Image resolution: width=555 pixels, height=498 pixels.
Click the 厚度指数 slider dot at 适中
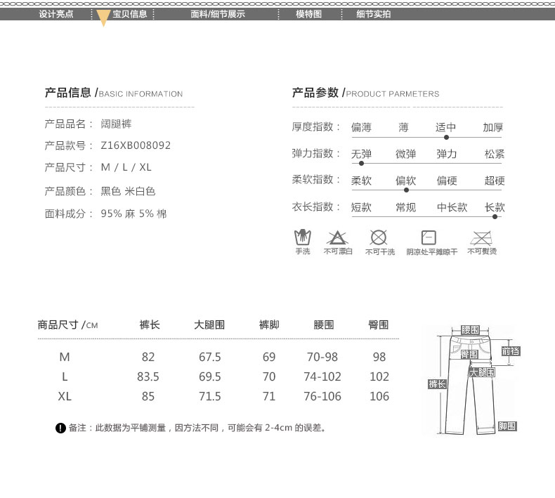(446, 138)
